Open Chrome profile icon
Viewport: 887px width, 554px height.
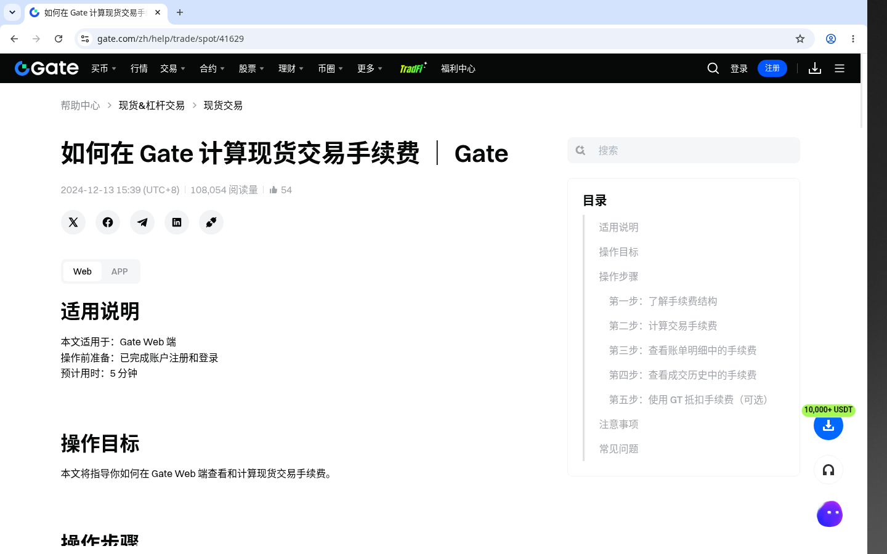click(831, 39)
